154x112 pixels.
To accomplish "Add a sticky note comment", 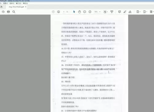I will [x=120, y=12].
